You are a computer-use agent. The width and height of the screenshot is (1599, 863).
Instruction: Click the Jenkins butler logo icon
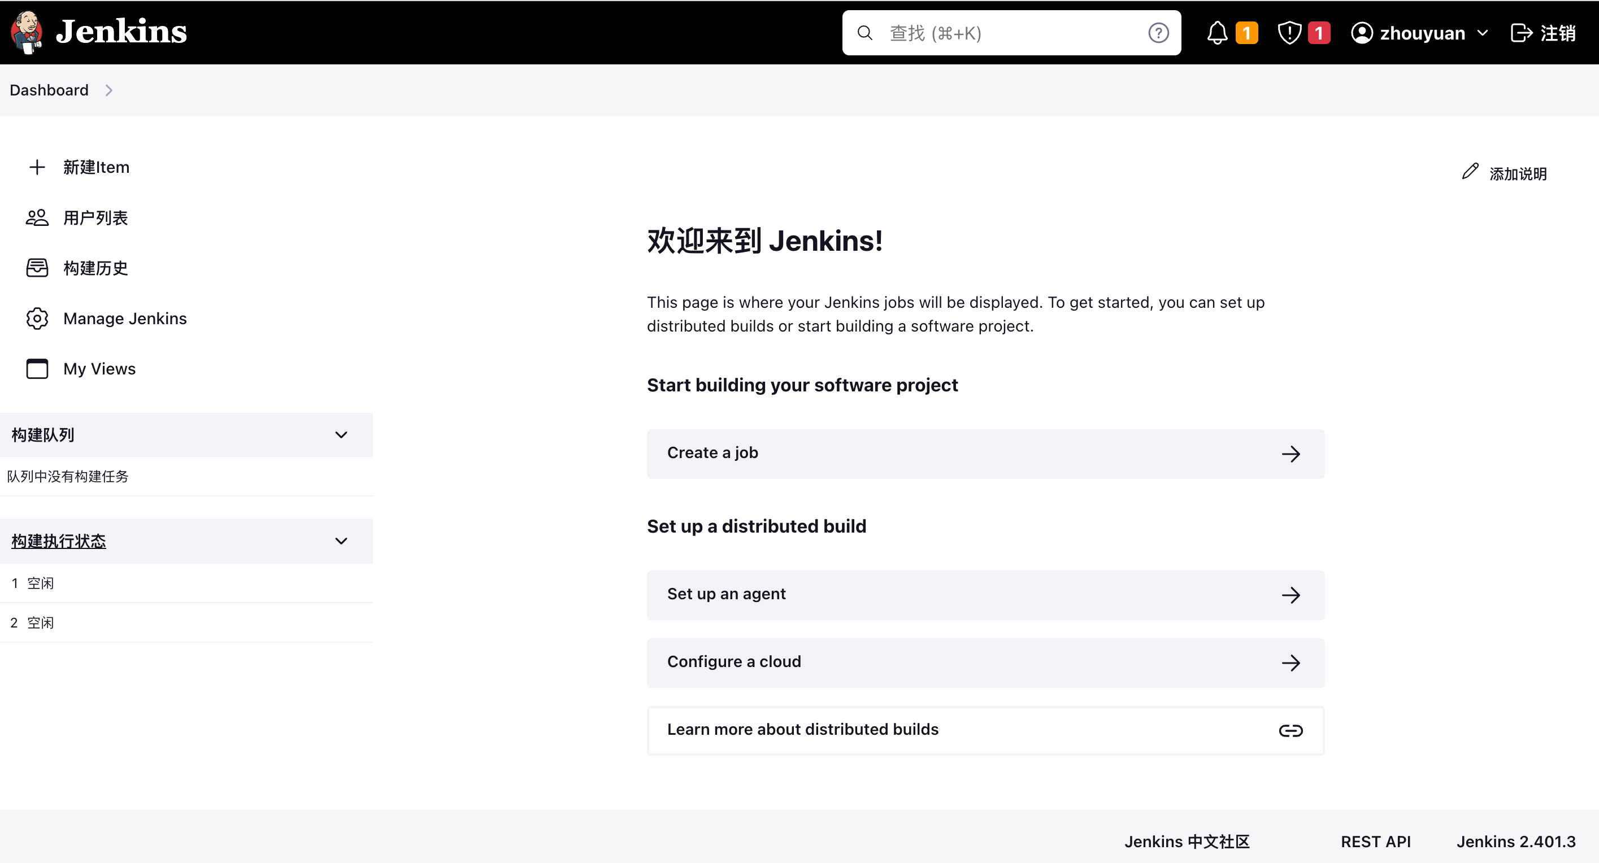26,32
